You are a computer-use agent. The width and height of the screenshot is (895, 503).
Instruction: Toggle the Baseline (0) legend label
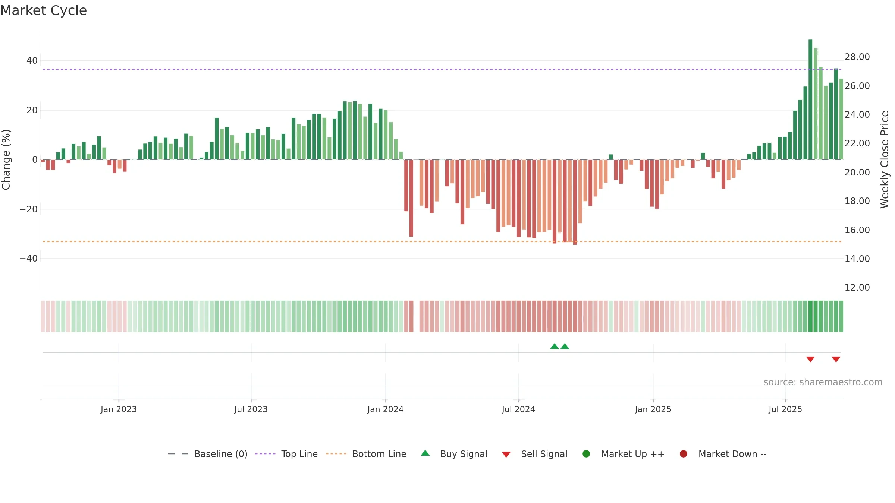pyautogui.click(x=221, y=454)
